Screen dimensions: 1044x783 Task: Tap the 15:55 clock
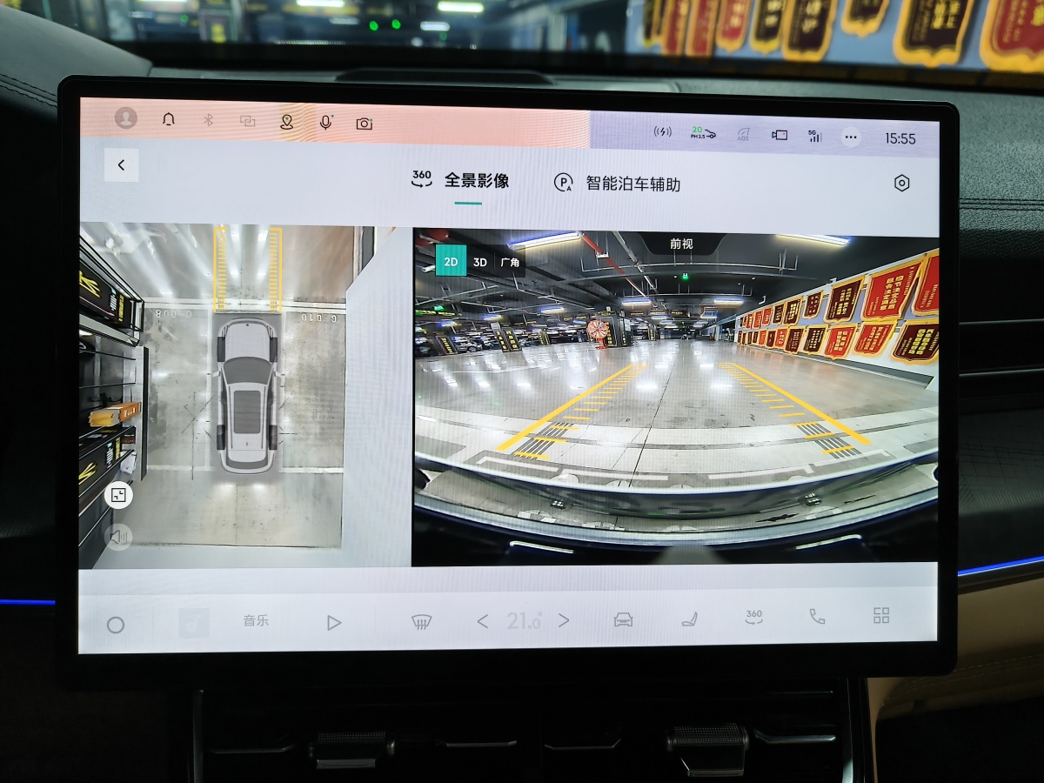click(x=900, y=138)
